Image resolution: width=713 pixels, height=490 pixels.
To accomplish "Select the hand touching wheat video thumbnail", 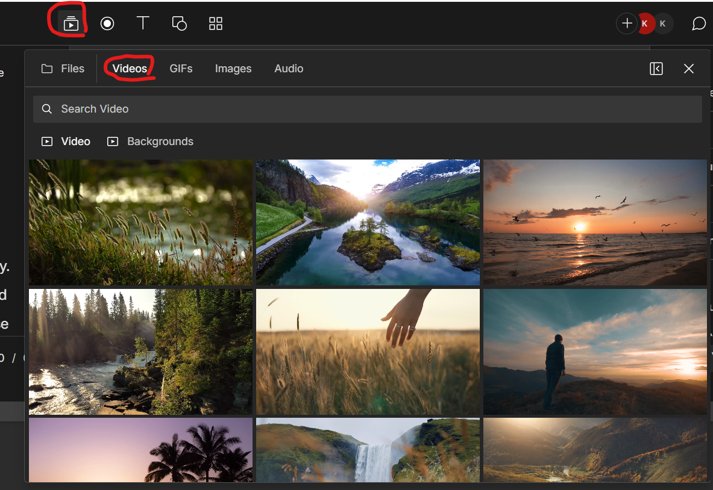I will click(368, 352).
